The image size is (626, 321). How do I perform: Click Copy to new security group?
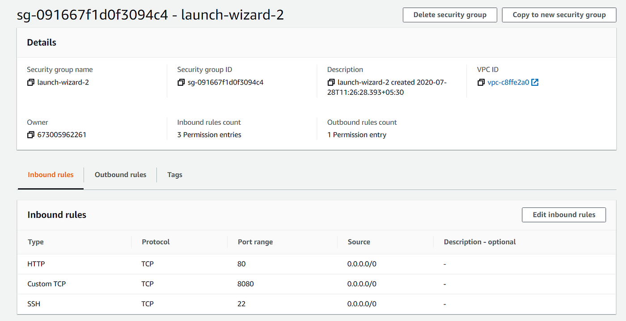[559, 15]
